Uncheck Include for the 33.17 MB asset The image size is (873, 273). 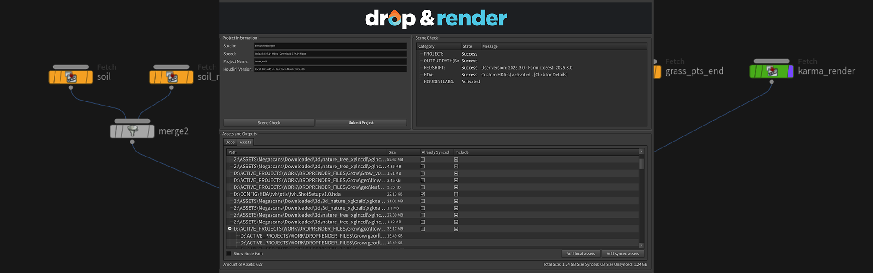click(456, 229)
